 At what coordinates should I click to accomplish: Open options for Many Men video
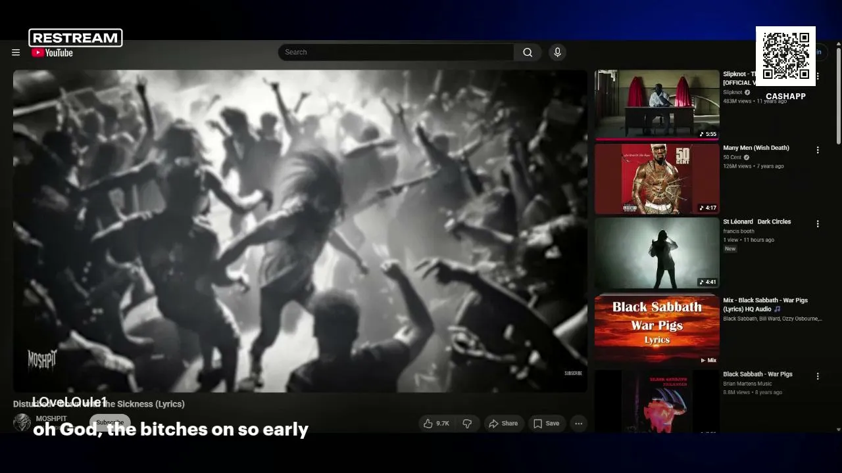click(x=818, y=150)
